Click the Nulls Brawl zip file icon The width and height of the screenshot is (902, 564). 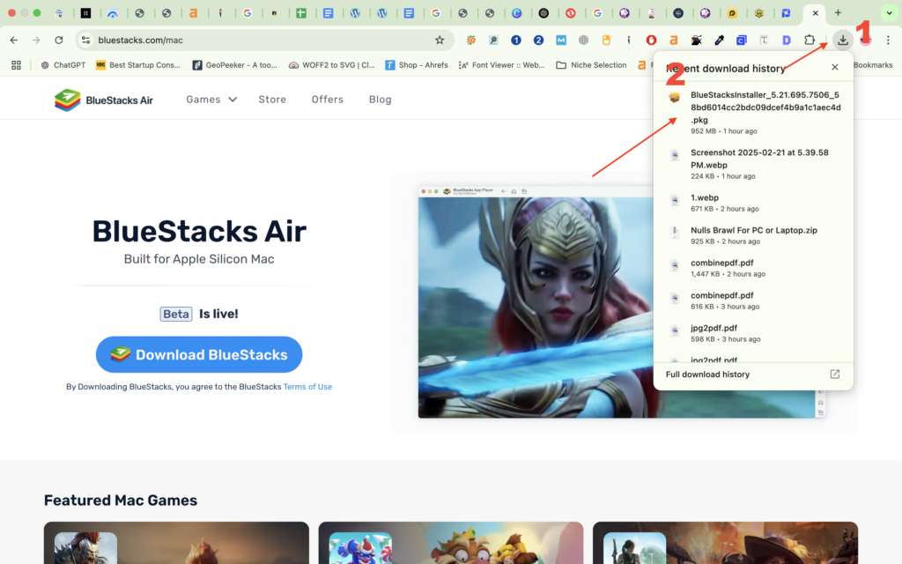674,232
